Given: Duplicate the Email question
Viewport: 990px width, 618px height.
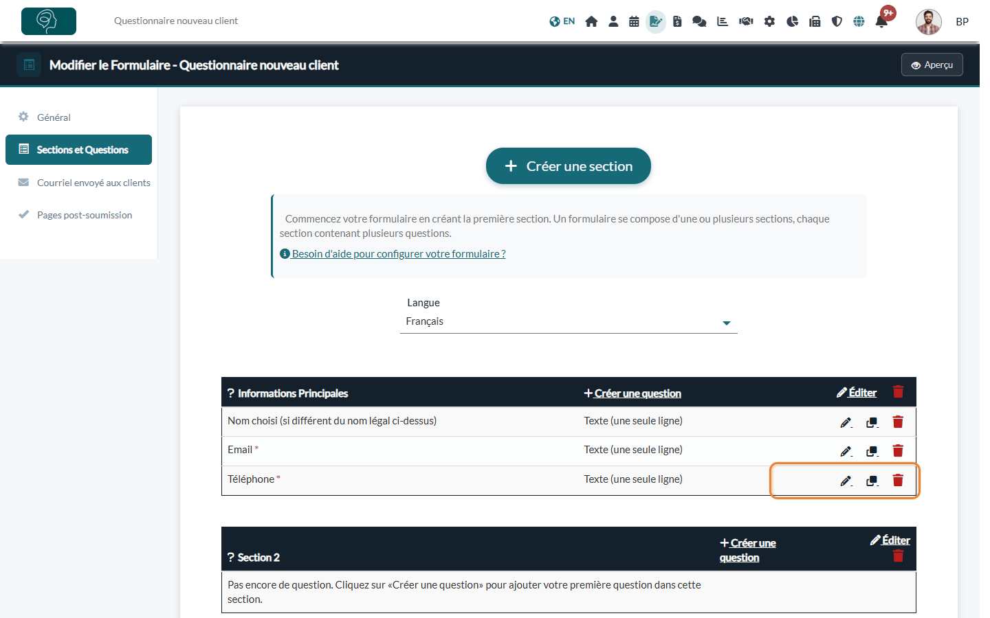Looking at the screenshot, I should 872,451.
